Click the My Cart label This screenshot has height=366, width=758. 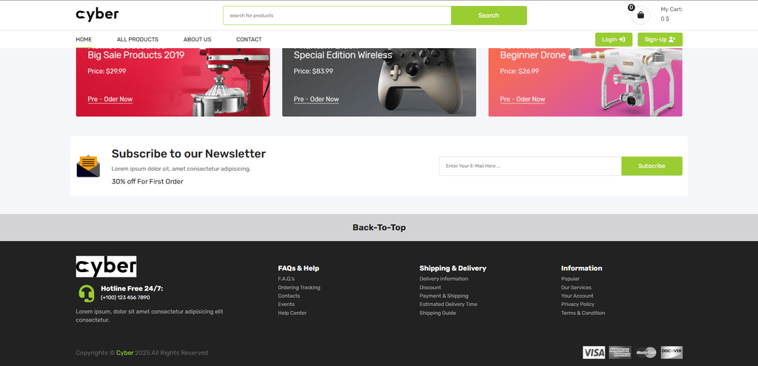[671, 9]
